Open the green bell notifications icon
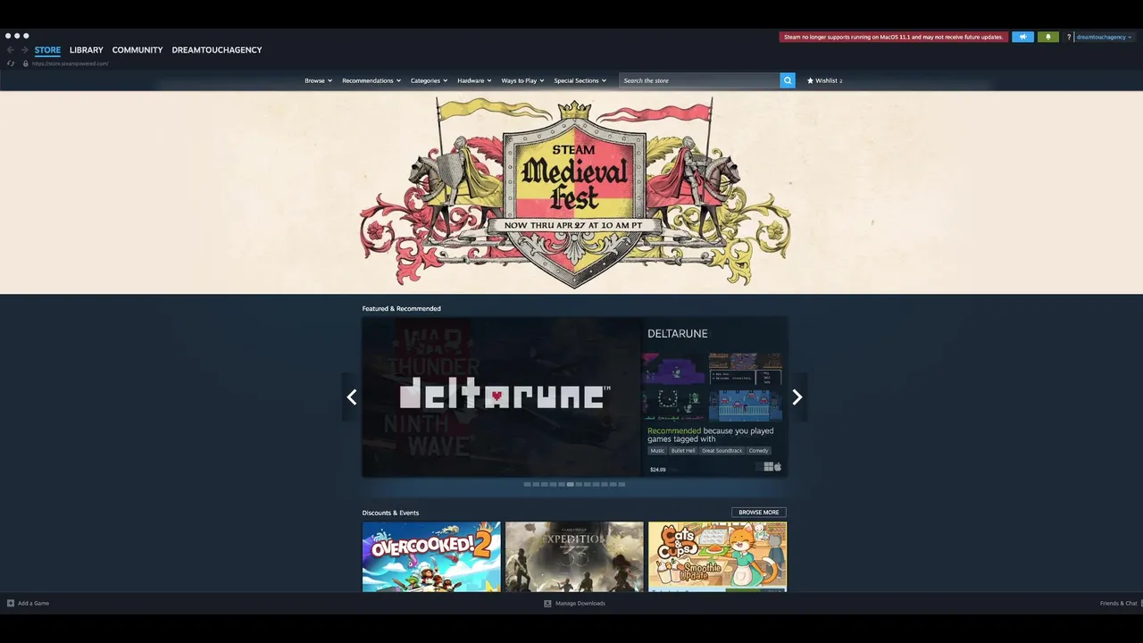Screen dimensions: 1143x643 point(1048,37)
